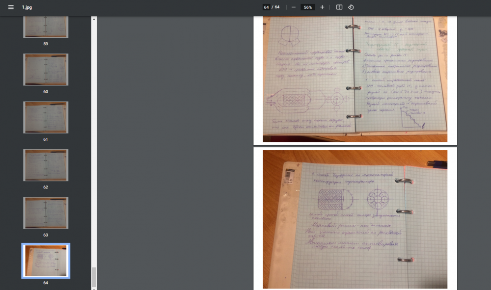
Task: Click the lower notebook page image
Action: [355, 219]
